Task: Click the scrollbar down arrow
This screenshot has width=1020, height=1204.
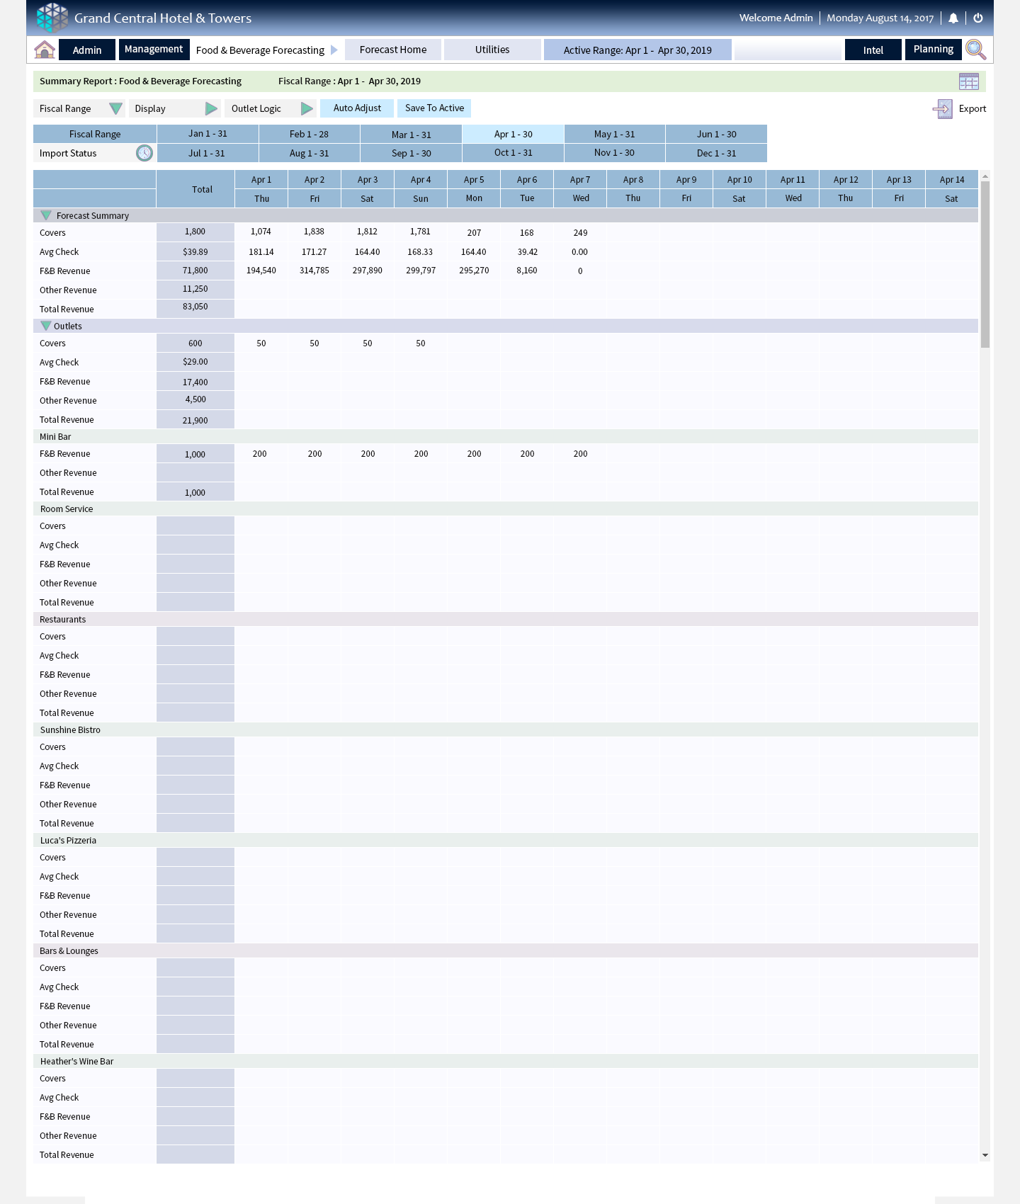Action: click(985, 1155)
